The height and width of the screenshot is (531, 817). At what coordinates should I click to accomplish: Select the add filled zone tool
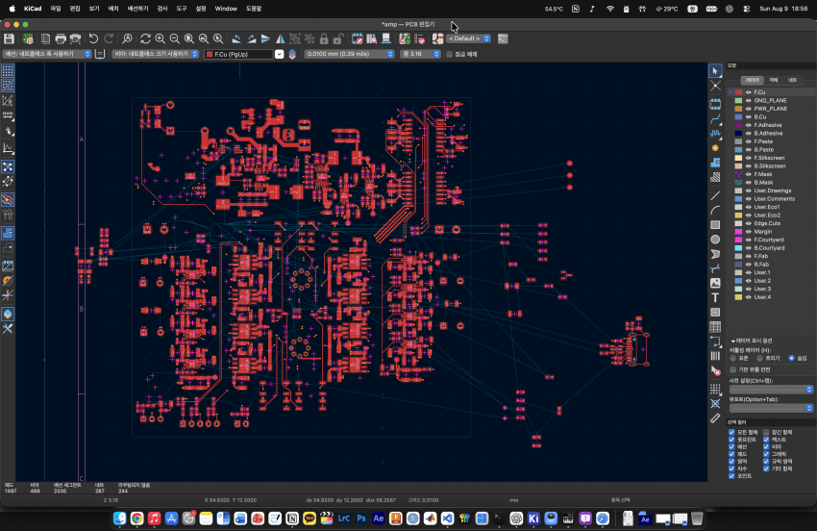[x=715, y=163]
